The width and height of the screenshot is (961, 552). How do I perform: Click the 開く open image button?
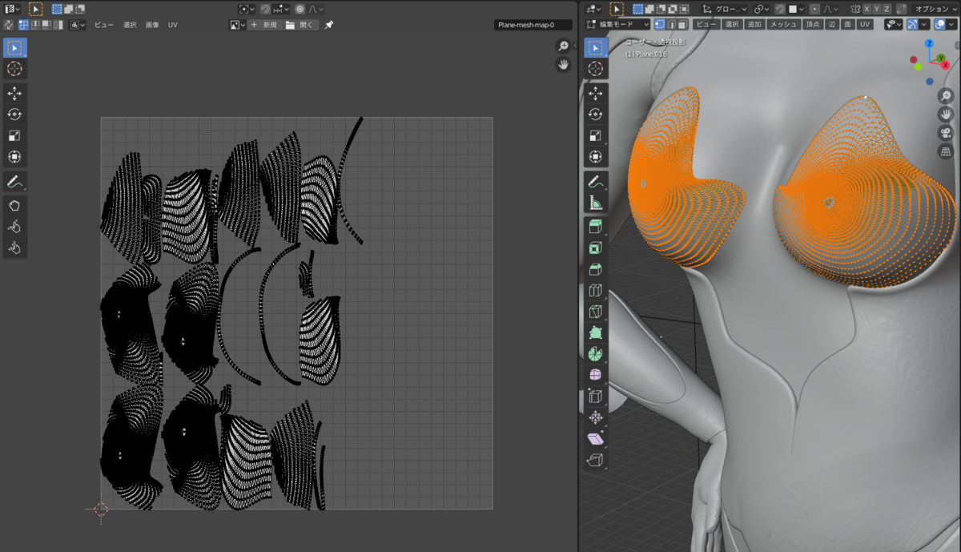coord(301,25)
